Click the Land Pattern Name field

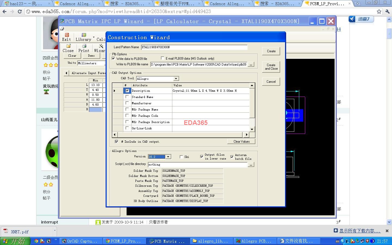point(194,47)
